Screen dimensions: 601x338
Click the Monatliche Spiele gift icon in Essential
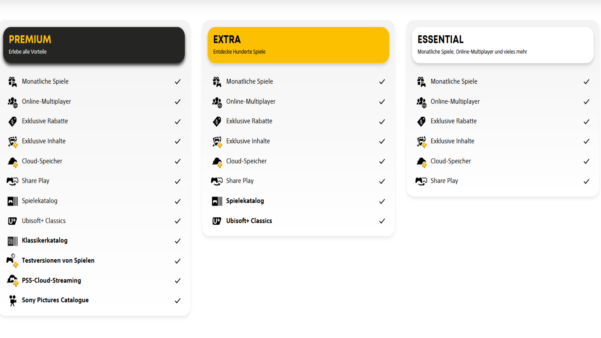pyautogui.click(x=421, y=82)
